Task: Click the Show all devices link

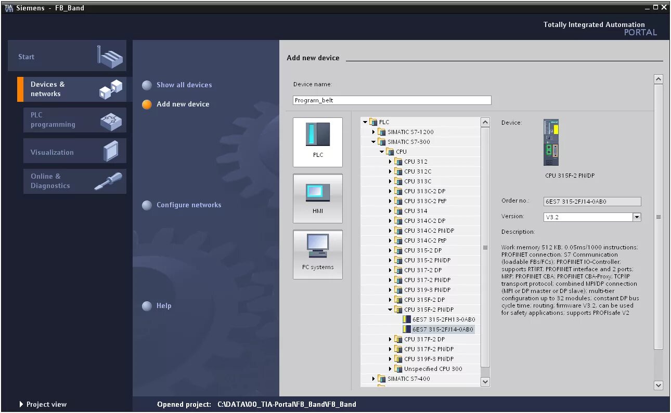Action: [184, 85]
